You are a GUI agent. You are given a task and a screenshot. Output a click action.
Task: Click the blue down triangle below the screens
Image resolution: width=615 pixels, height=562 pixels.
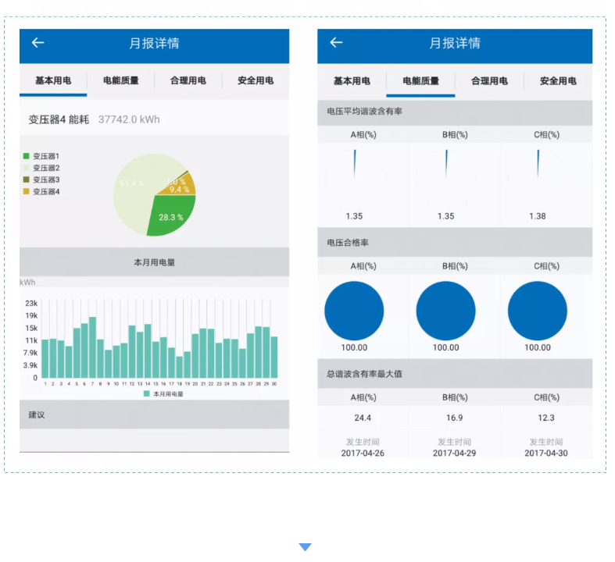[x=305, y=547]
